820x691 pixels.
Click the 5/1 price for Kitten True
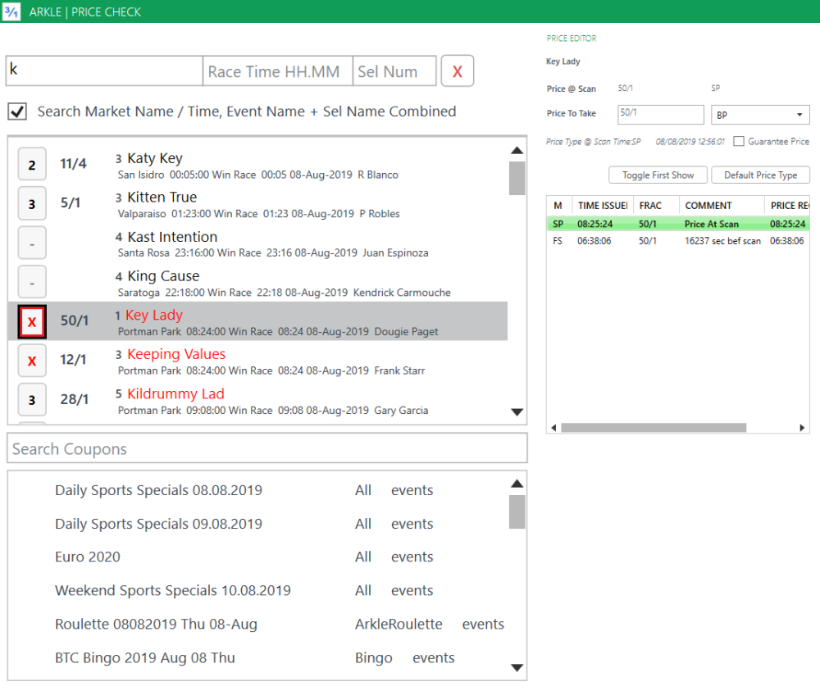tap(70, 203)
